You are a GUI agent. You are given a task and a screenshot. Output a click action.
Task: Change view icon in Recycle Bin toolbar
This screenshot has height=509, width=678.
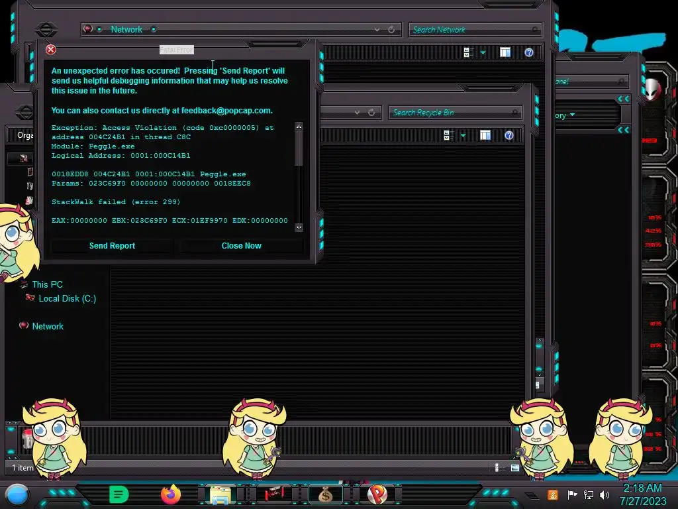(x=449, y=135)
